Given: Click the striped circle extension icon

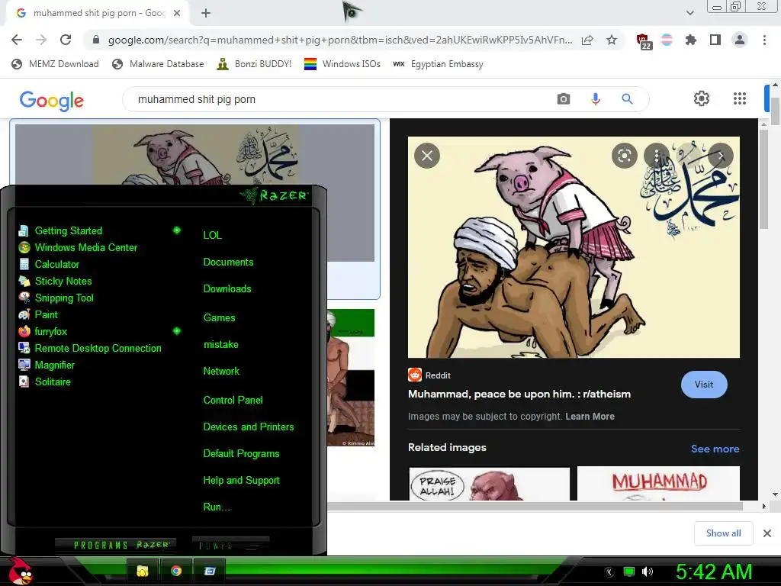Looking at the screenshot, I should 667,40.
